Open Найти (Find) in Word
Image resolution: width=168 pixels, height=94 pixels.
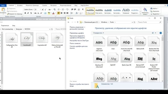tap(154, 8)
